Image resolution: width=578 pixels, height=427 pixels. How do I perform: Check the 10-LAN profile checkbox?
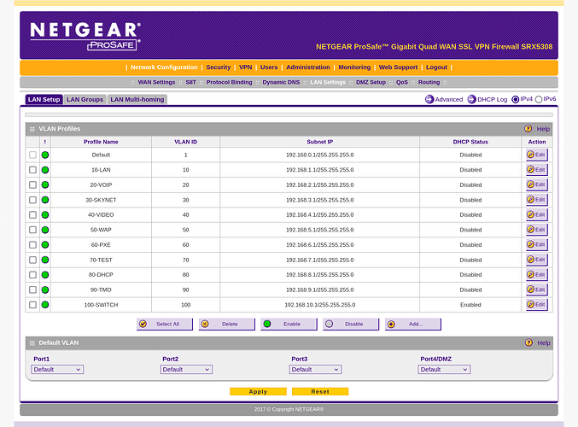coord(32,170)
